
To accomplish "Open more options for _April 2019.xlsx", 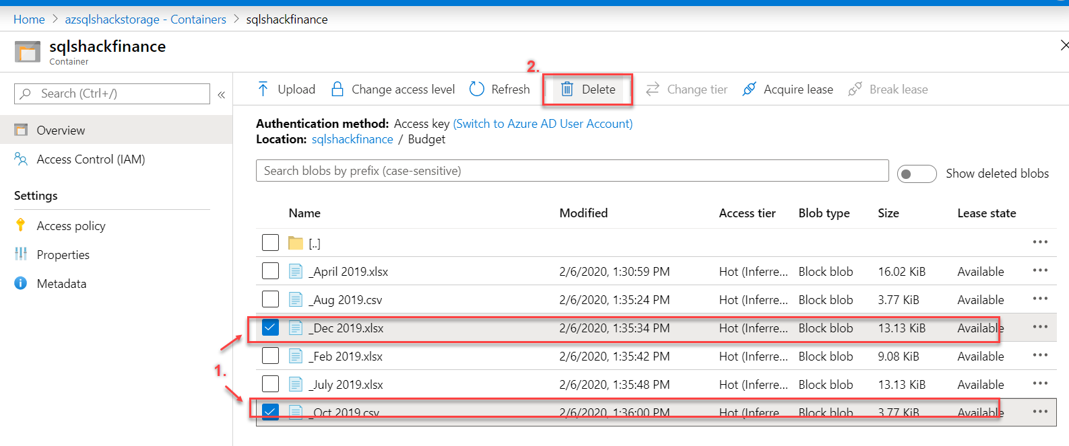I will coord(1040,270).
